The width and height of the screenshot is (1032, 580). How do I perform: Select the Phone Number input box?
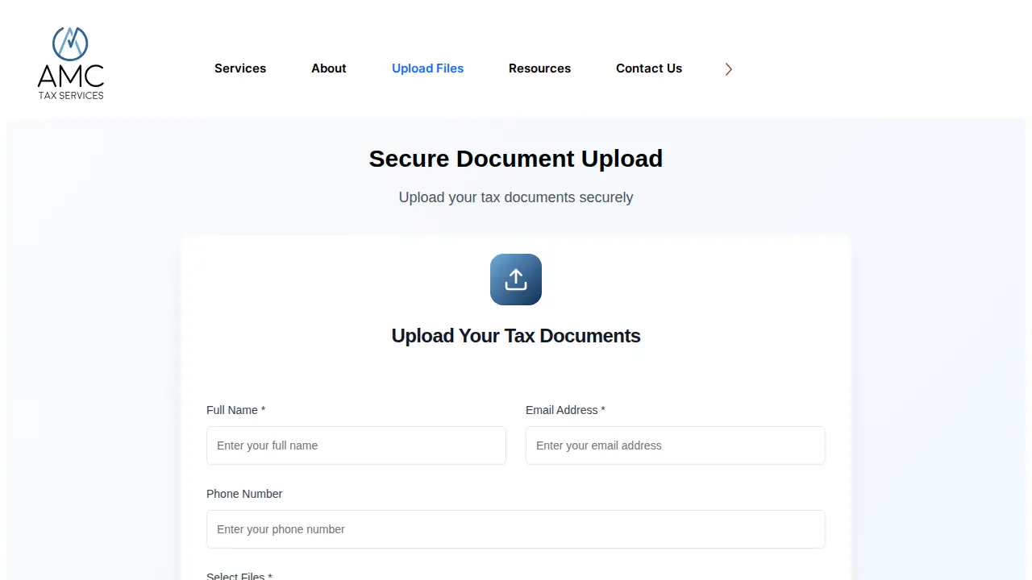[x=516, y=529]
